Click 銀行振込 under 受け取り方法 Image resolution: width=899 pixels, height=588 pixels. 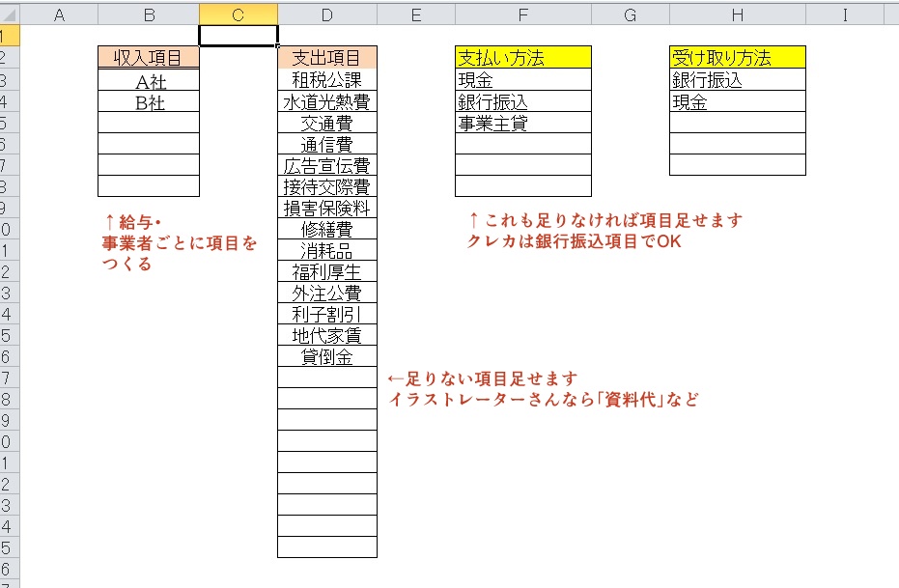(737, 80)
